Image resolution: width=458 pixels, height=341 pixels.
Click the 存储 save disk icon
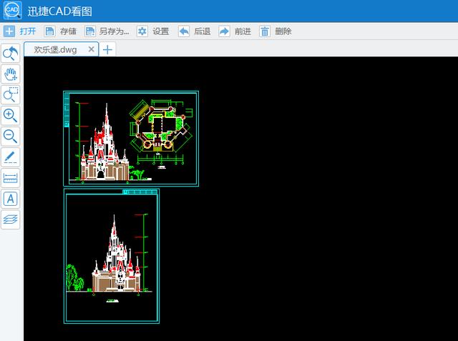click(49, 31)
